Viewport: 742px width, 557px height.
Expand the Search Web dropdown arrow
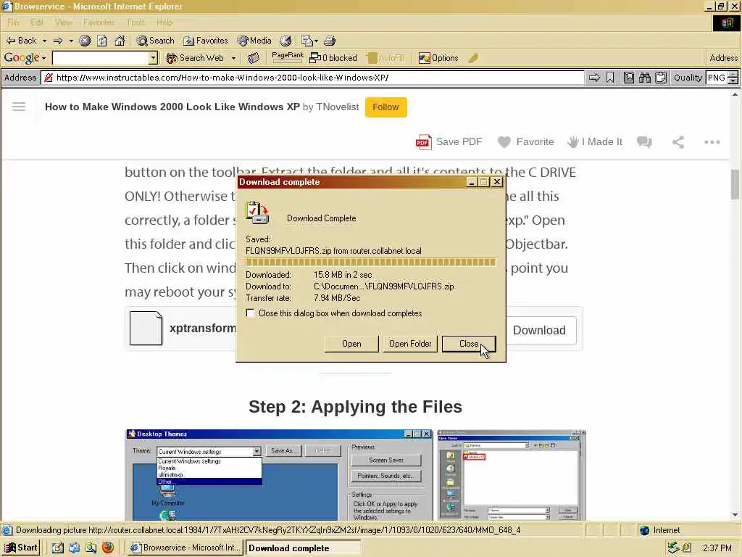(x=233, y=58)
